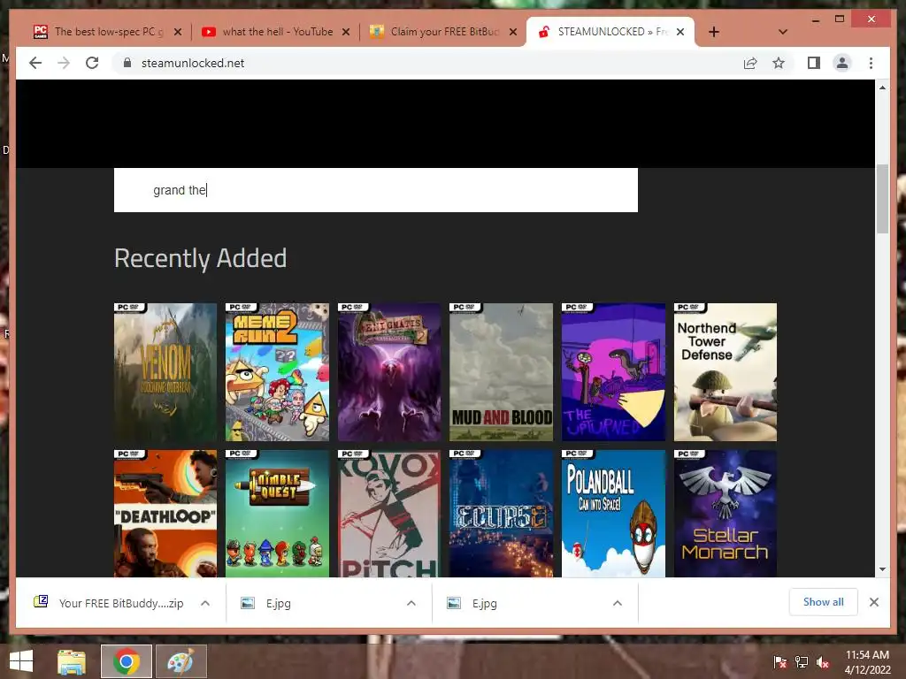Click the page scrollbar thumb
Screen dimensions: 906x679
coord(882,199)
